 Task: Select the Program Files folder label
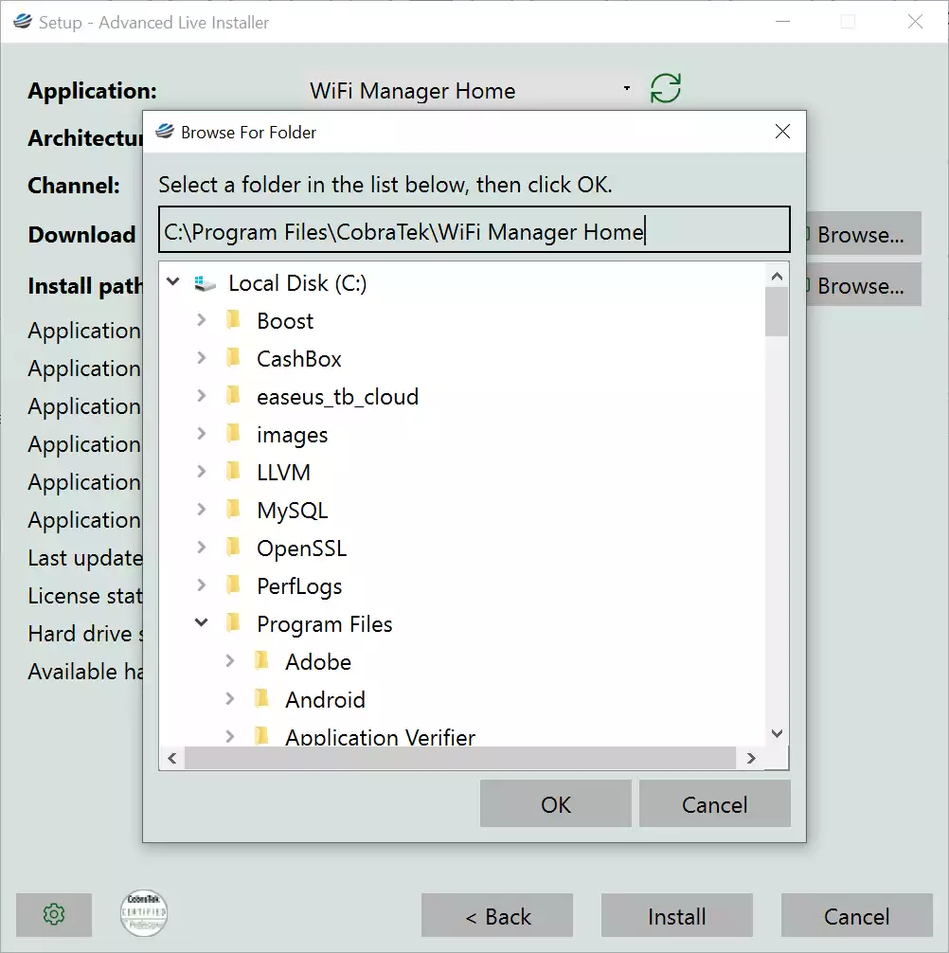point(325,624)
